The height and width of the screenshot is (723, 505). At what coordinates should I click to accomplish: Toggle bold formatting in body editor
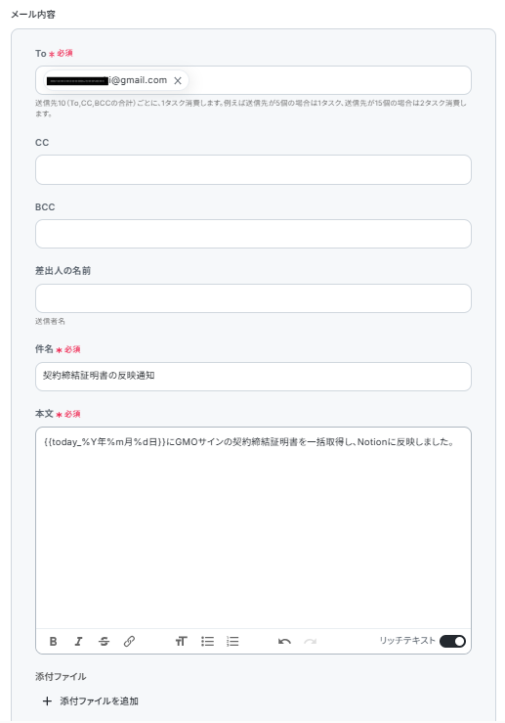pyautogui.click(x=53, y=641)
